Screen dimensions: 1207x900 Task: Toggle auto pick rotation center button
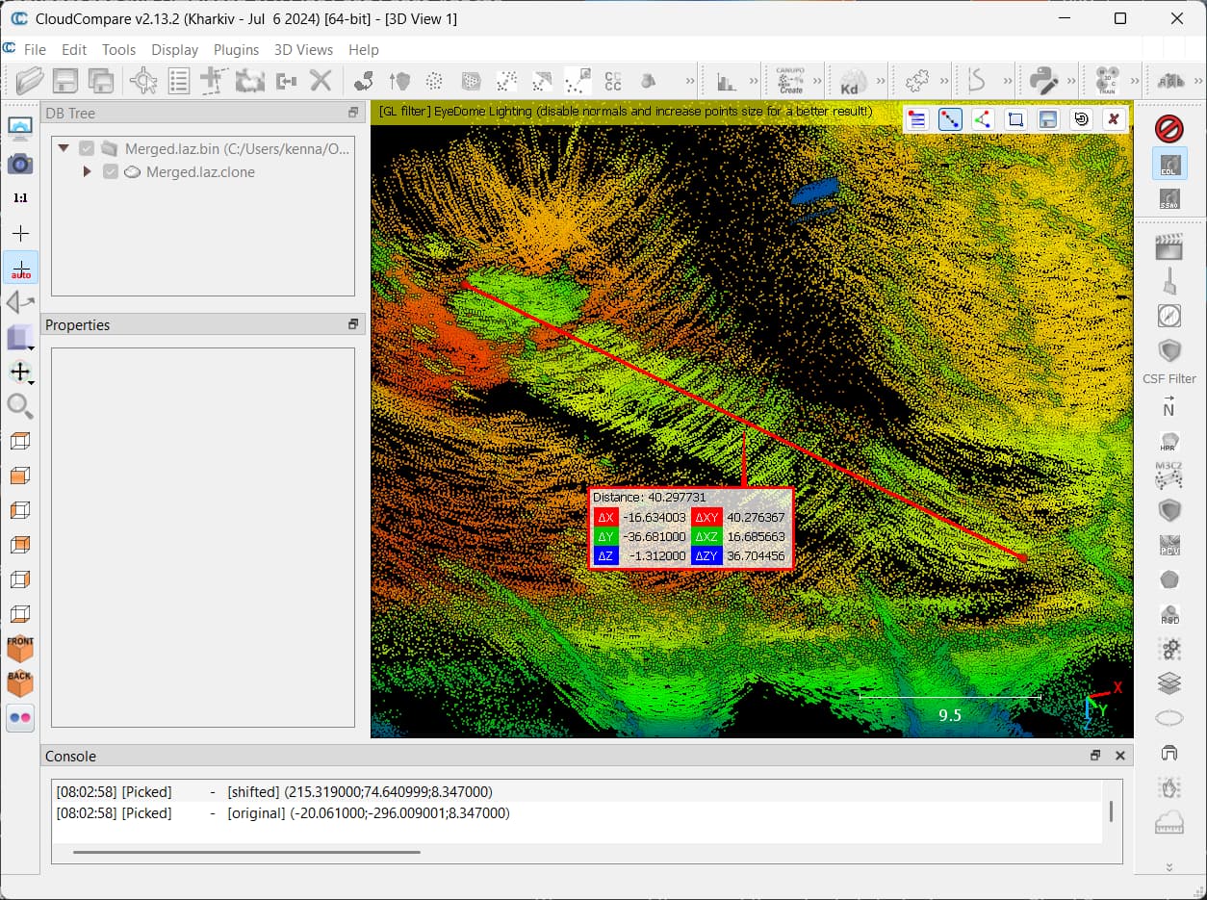coord(20,269)
